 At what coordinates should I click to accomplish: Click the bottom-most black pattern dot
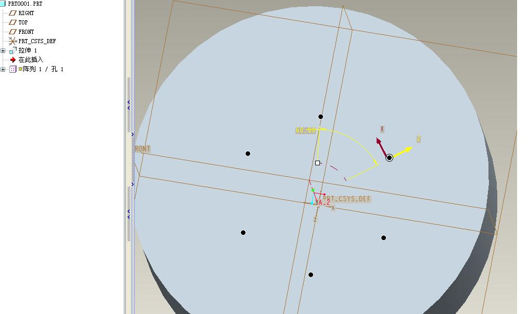[311, 275]
